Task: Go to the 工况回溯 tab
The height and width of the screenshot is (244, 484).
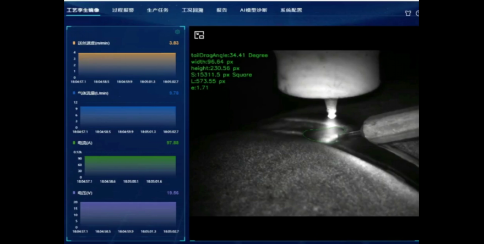Action: 192,10
